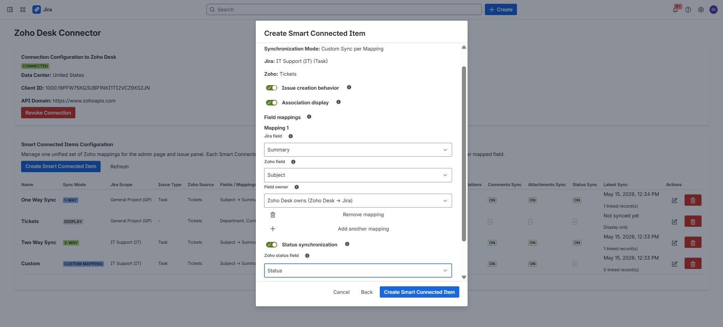Edit the Tickets connected item

pos(674,222)
